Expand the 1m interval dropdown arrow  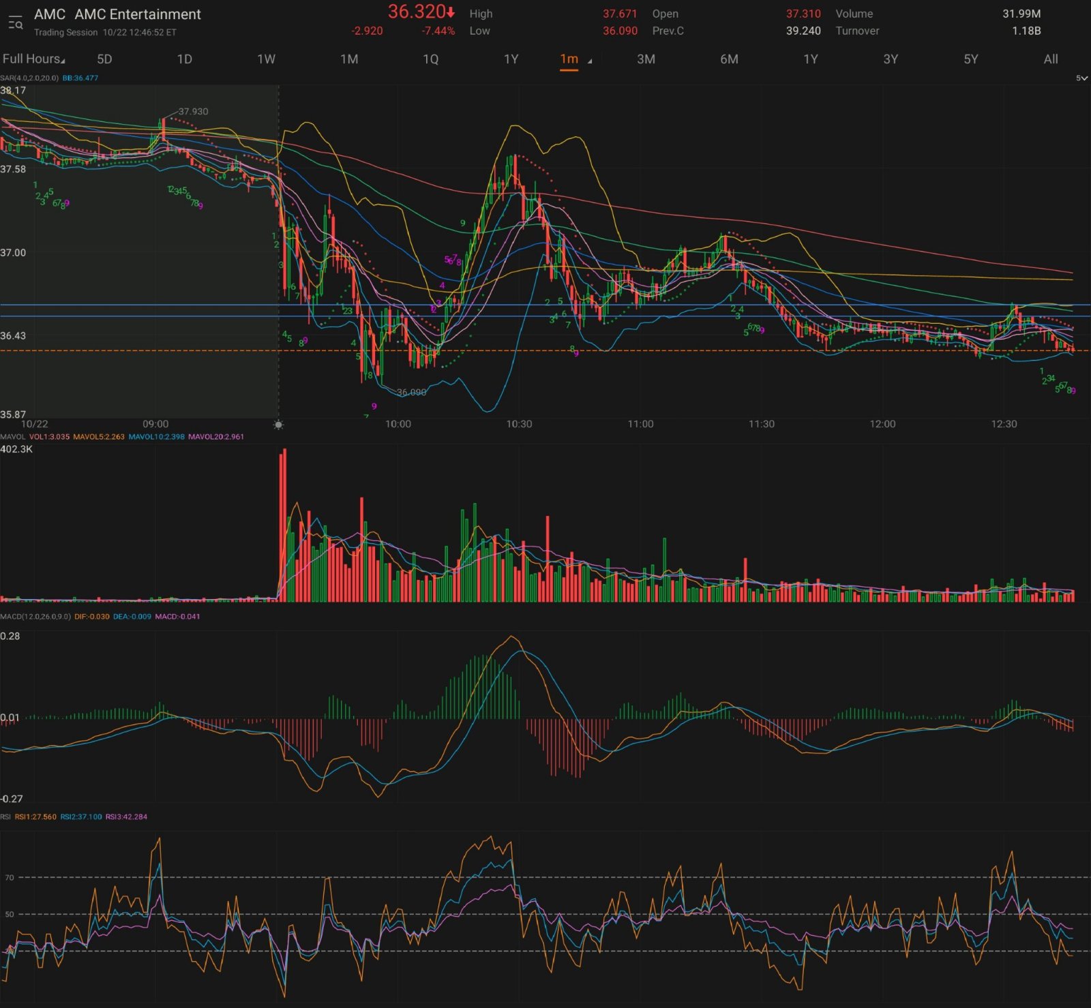click(590, 61)
